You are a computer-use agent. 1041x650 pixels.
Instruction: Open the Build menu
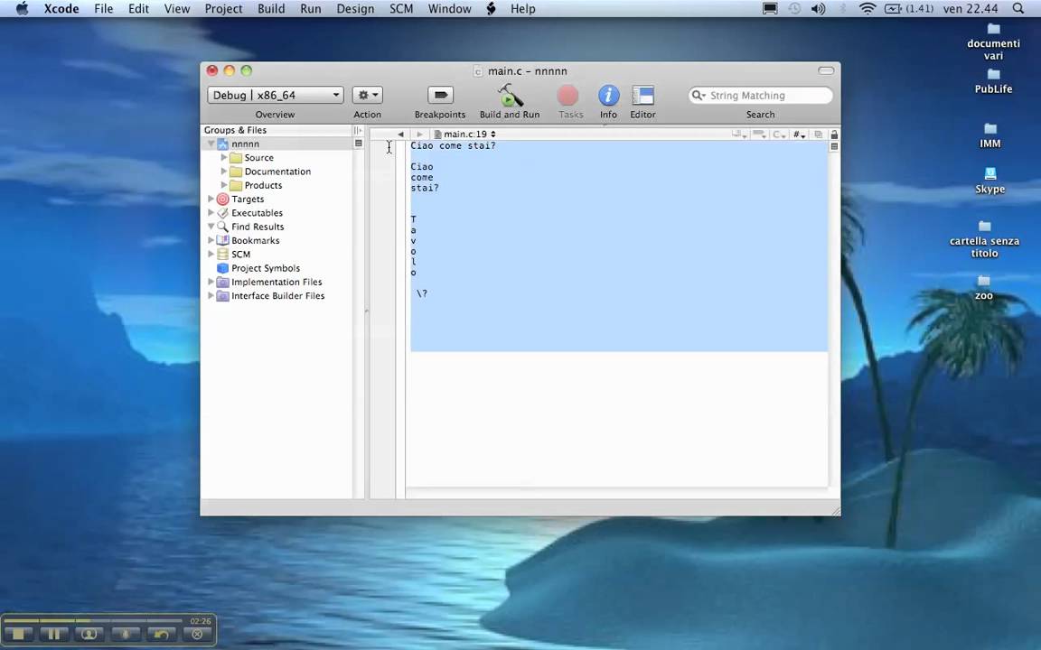[x=271, y=9]
